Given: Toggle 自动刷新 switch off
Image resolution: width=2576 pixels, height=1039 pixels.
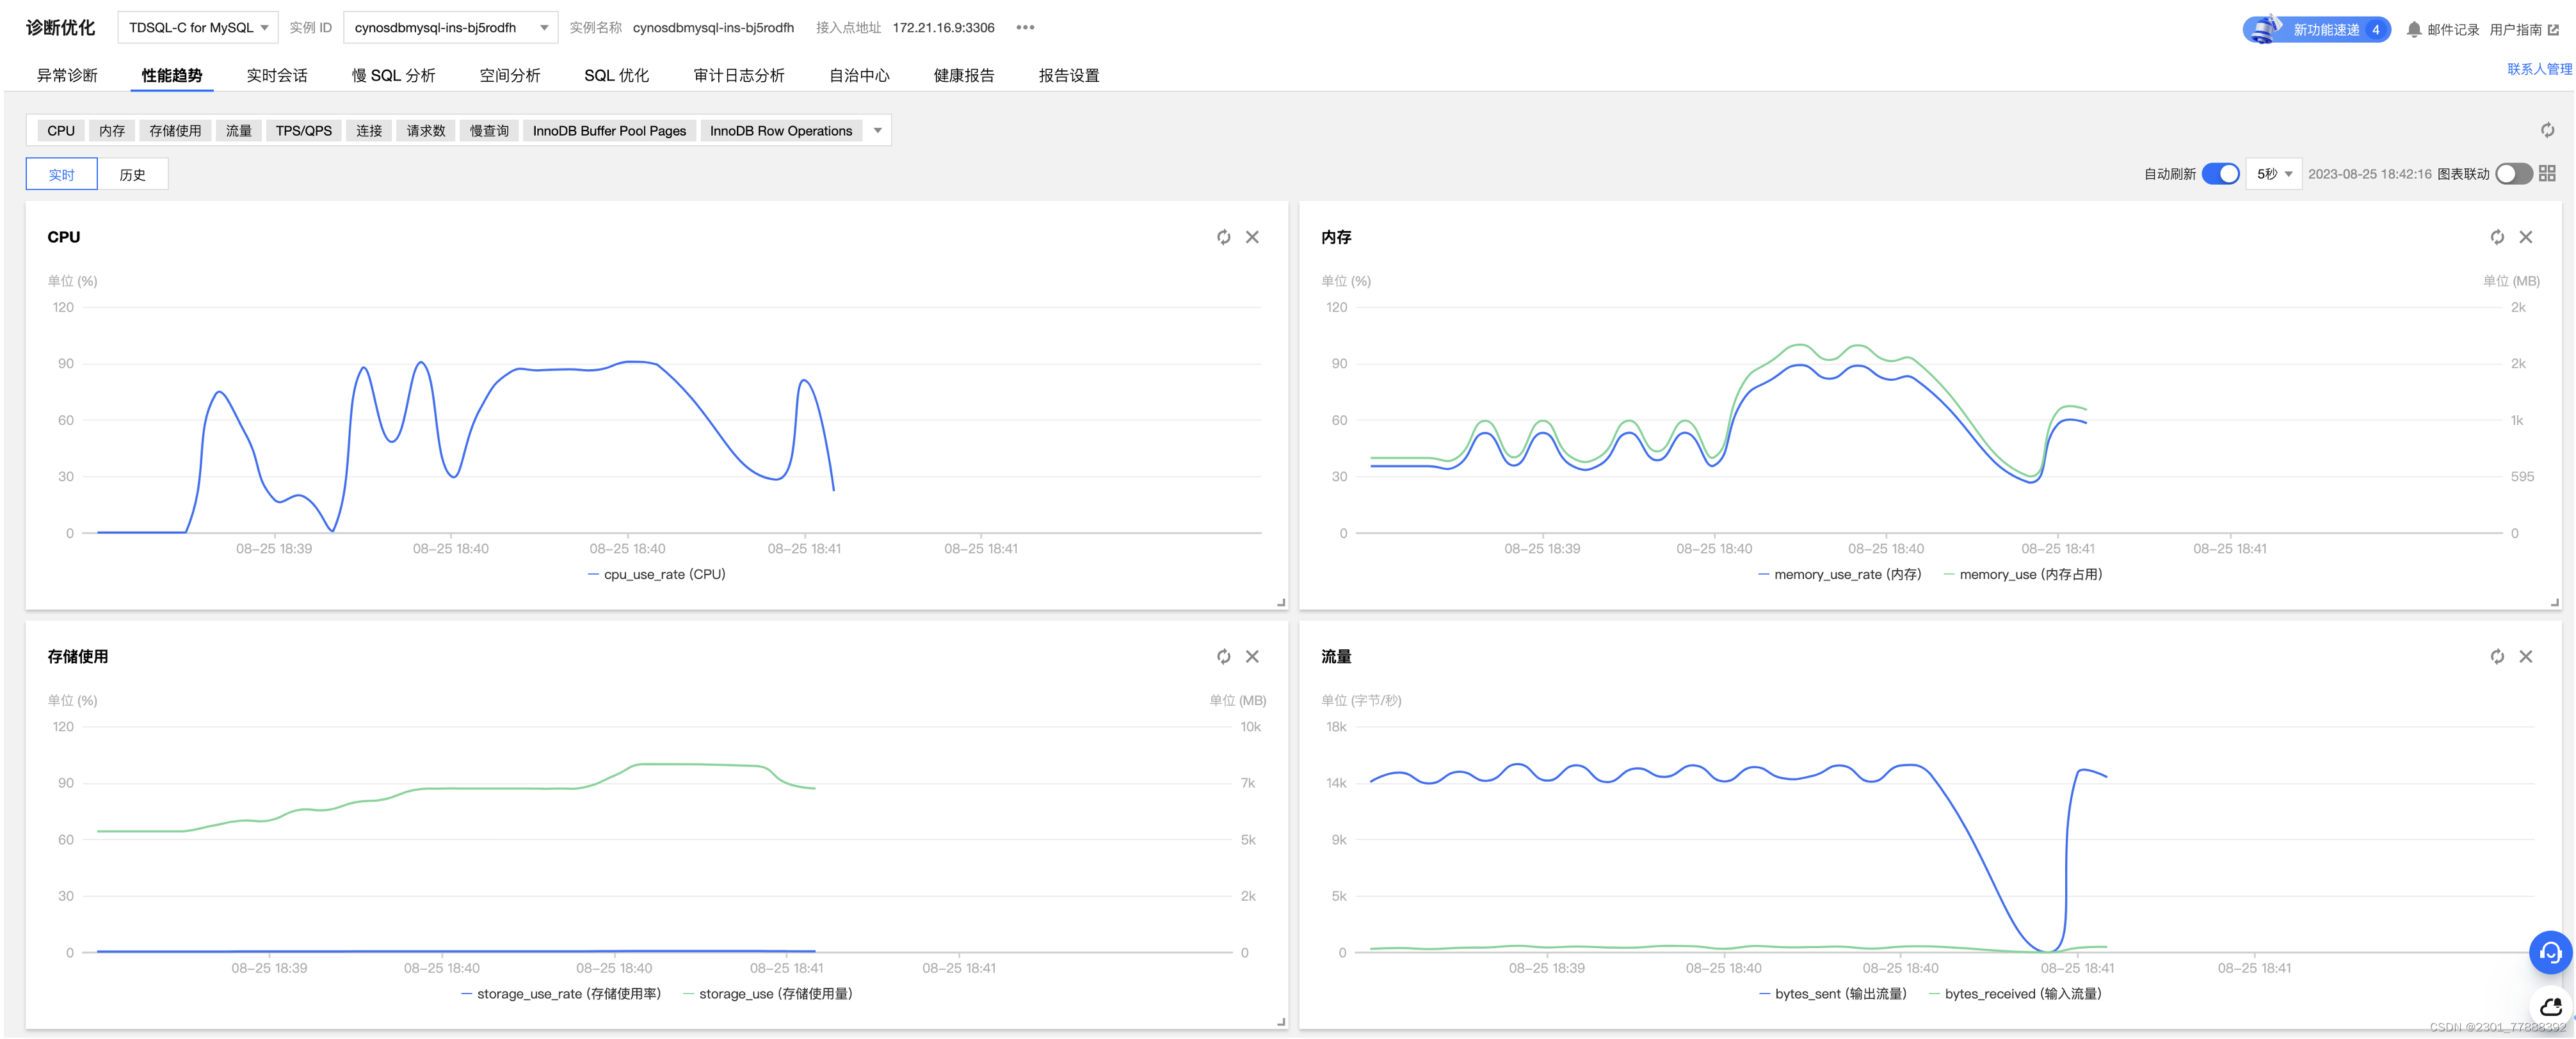Looking at the screenshot, I should point(2220,174).
